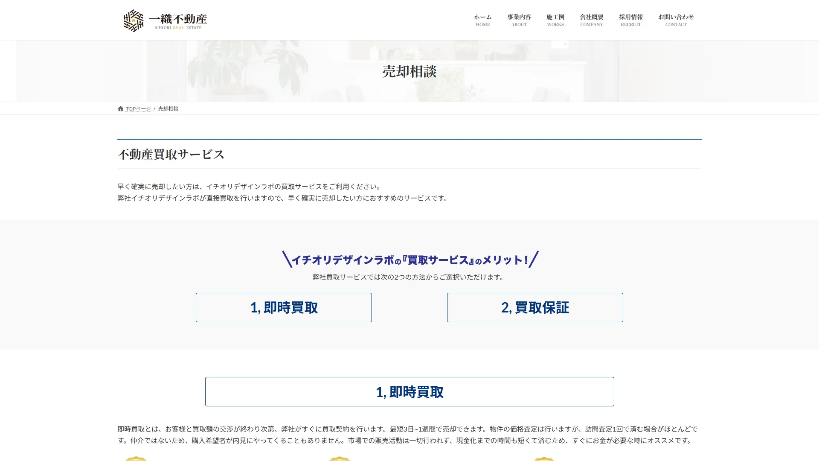Click the wide 1, 即時買取 heading box
The image size is (819, 461).
[x=409, y=391]
